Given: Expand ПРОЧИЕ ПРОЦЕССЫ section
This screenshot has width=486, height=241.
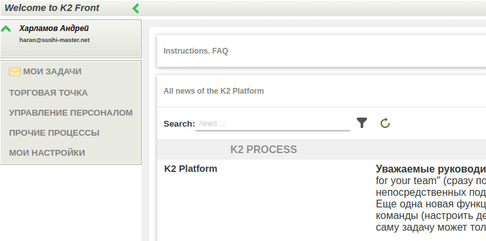Looking at the screenshot, I should (54, 133).
